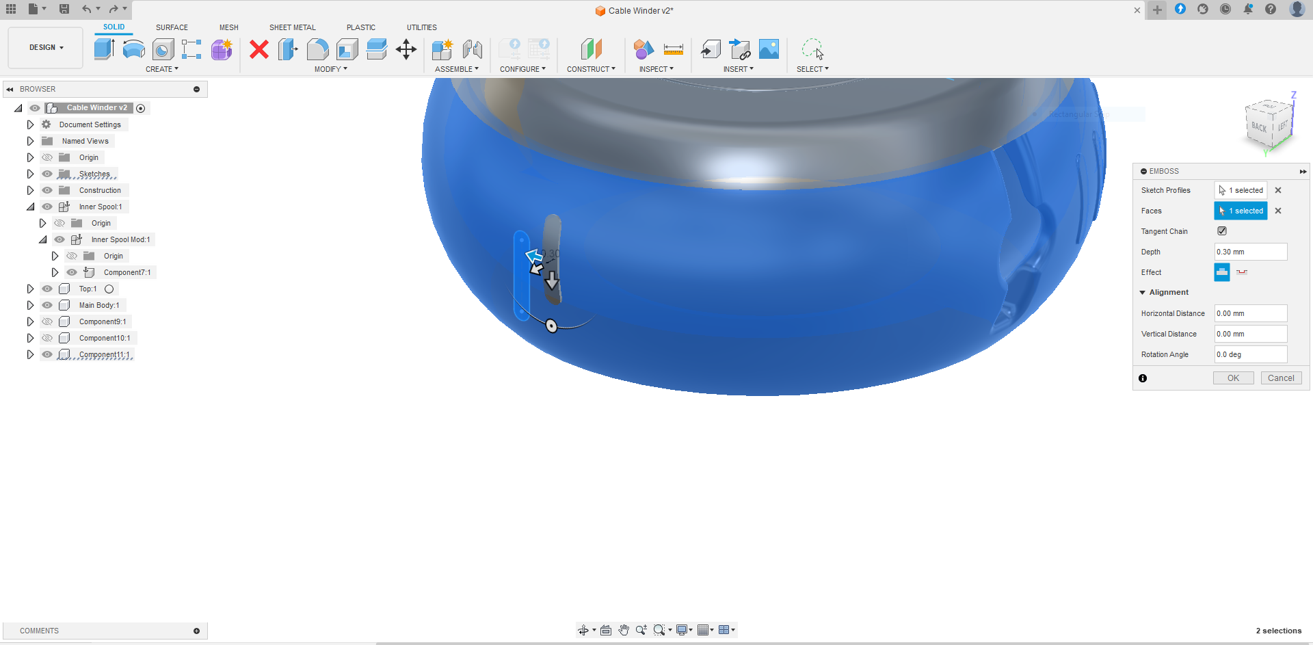The height and width of the screenshot is (645, 1313).
Task: Select the Revolve tool icon
Action: pyautogui.click(x=133, y=49)
